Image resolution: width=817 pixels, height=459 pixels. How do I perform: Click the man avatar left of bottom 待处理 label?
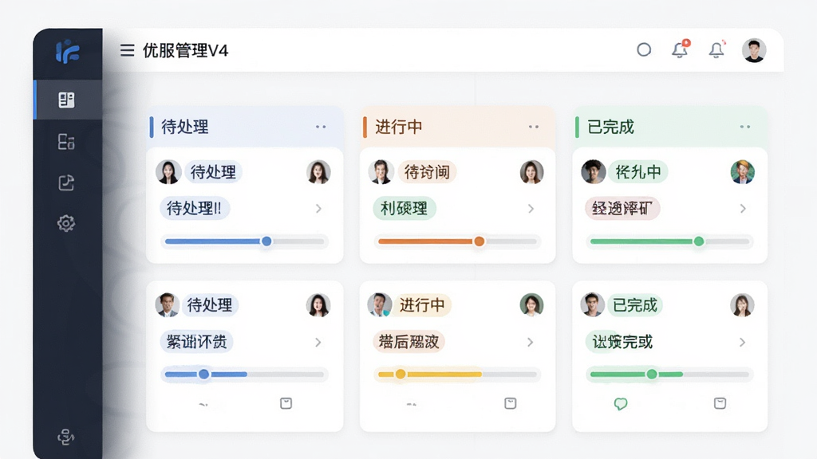coord(168,305)
